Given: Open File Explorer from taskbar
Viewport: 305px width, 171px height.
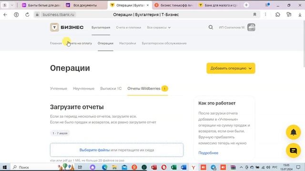Looking at the screenshot, I should 114,167.
